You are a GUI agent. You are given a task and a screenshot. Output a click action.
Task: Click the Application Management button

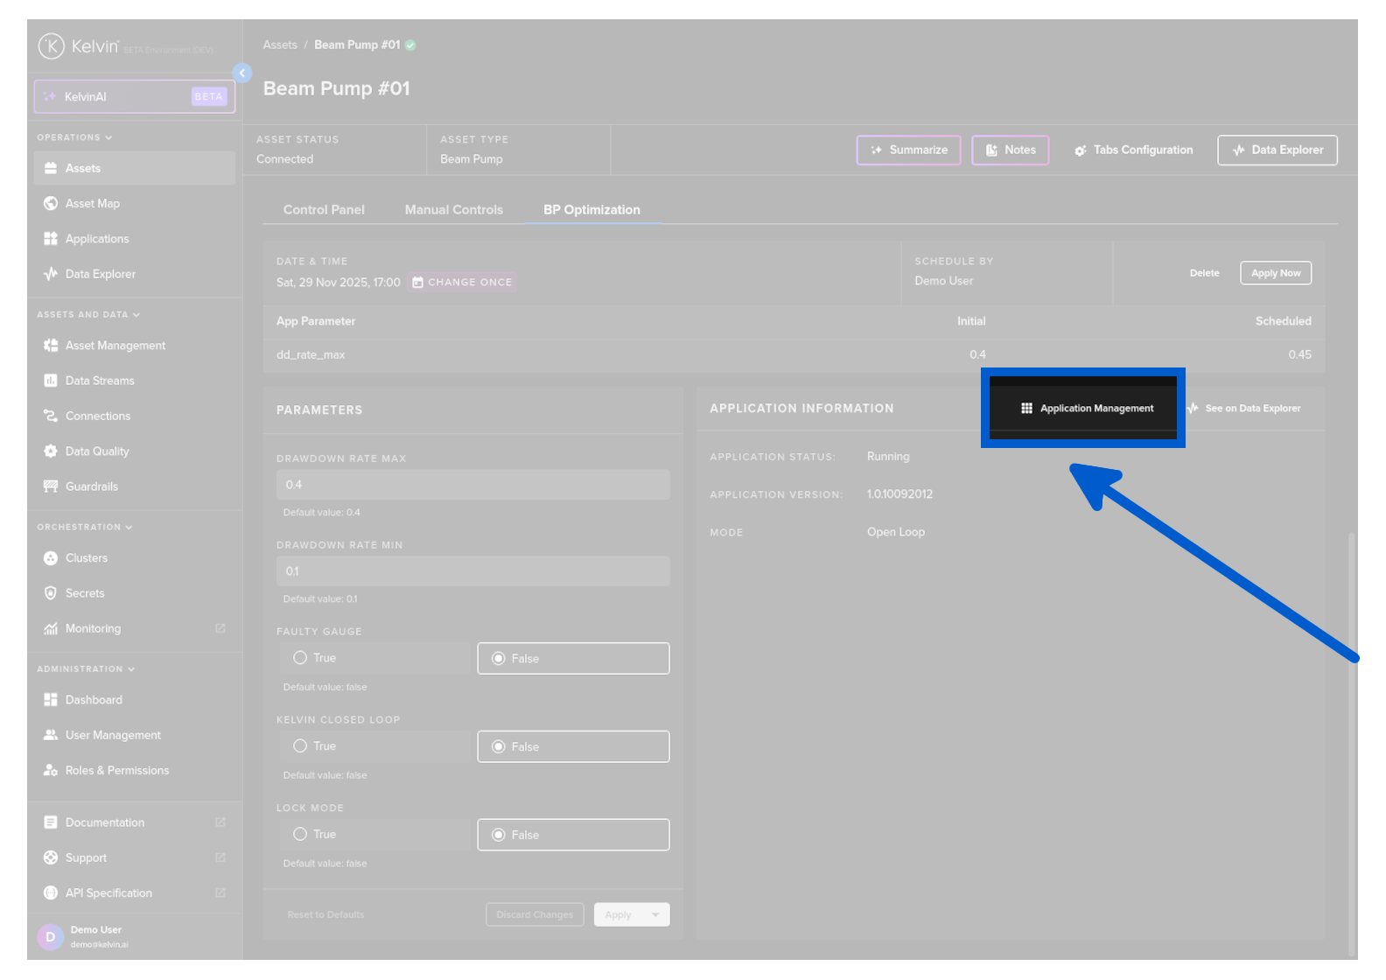pyautogui.click(x=1087, y=409)
